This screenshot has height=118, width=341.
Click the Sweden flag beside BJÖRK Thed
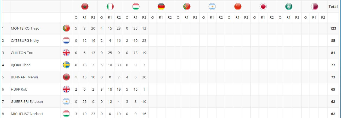tap(66, 65)
